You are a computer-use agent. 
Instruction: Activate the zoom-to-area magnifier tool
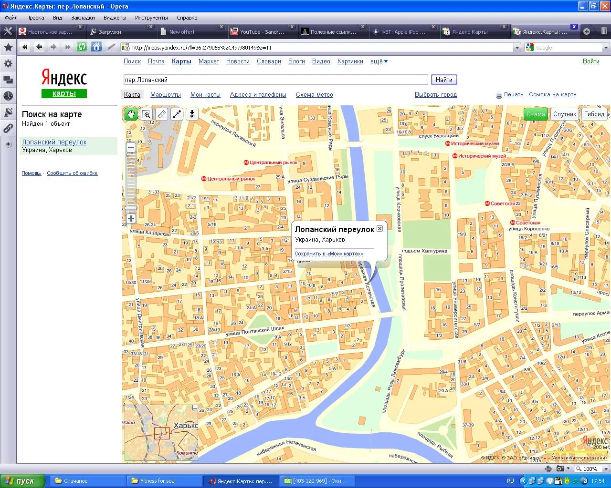coord(146,114)
